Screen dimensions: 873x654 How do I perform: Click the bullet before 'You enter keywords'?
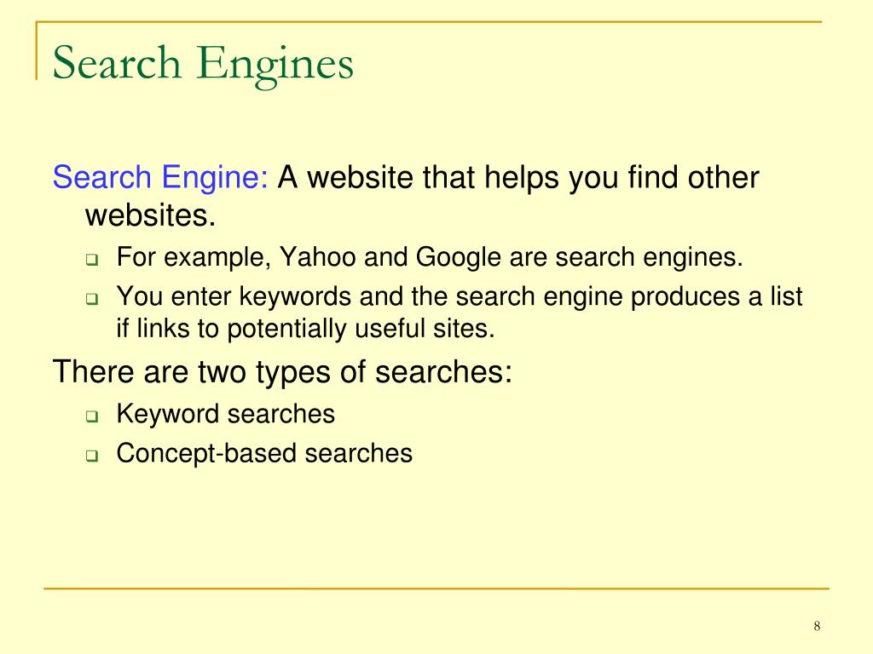click(x=92, y=299)
